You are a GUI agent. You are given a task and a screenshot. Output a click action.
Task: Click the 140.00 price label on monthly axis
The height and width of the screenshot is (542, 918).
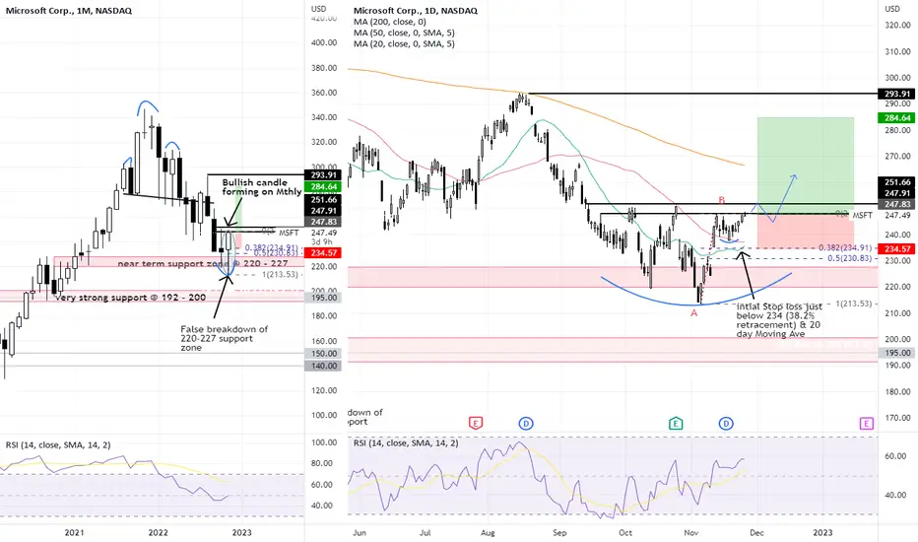click(323, 366)
